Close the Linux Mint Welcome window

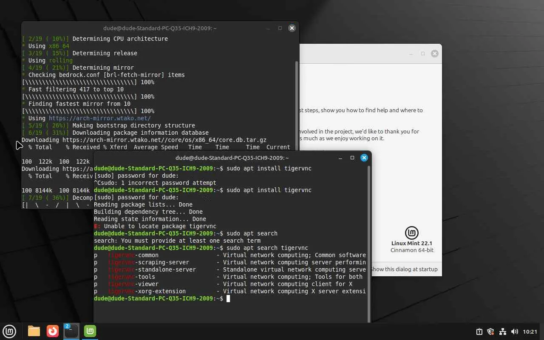[435, 54]
